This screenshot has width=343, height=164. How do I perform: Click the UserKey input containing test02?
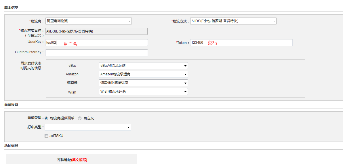click(x=96, y=43)
